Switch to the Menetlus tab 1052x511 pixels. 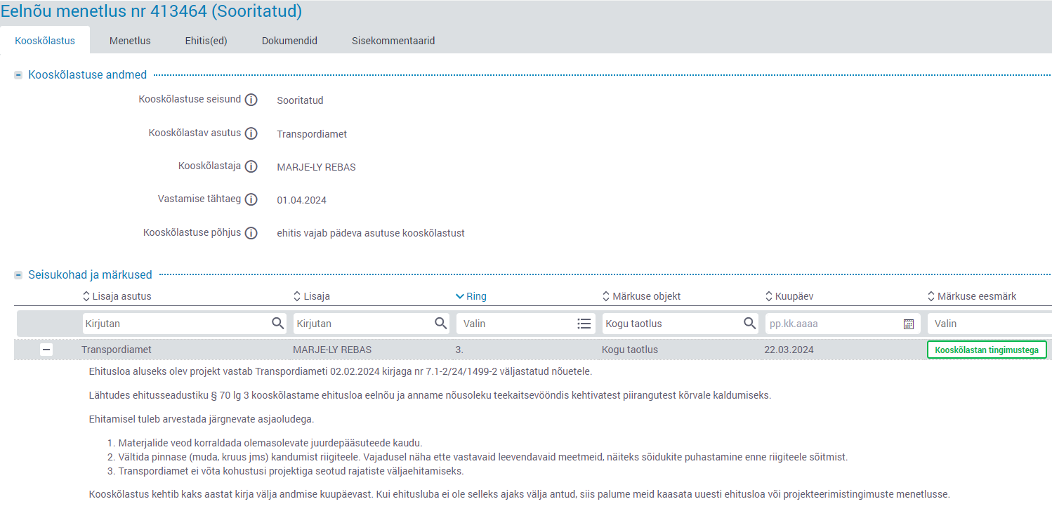pyautogui.click(x=130, y=41)
